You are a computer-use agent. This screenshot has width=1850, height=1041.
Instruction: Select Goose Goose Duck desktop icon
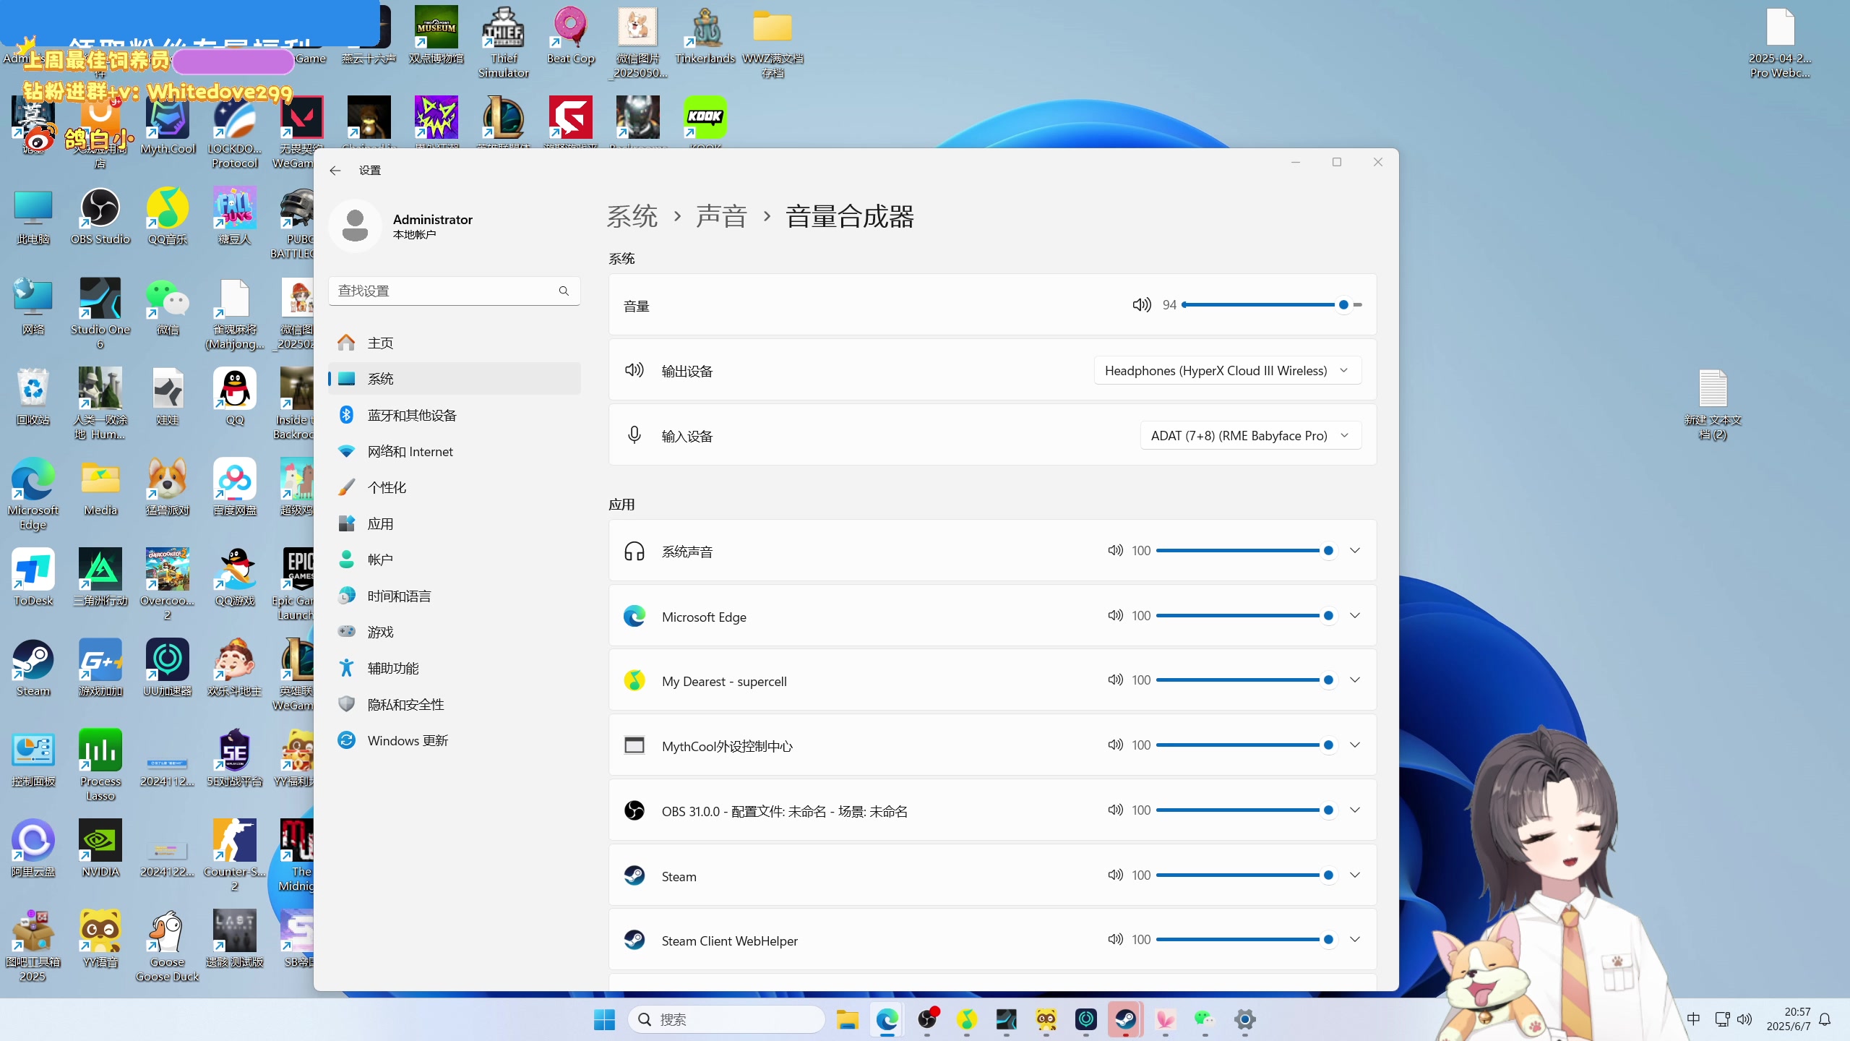pyautogui.click(x=168, y=947)
